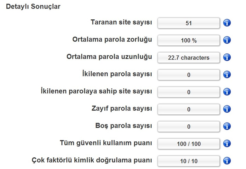Select the blank password count value box

[x=189, y=127]
